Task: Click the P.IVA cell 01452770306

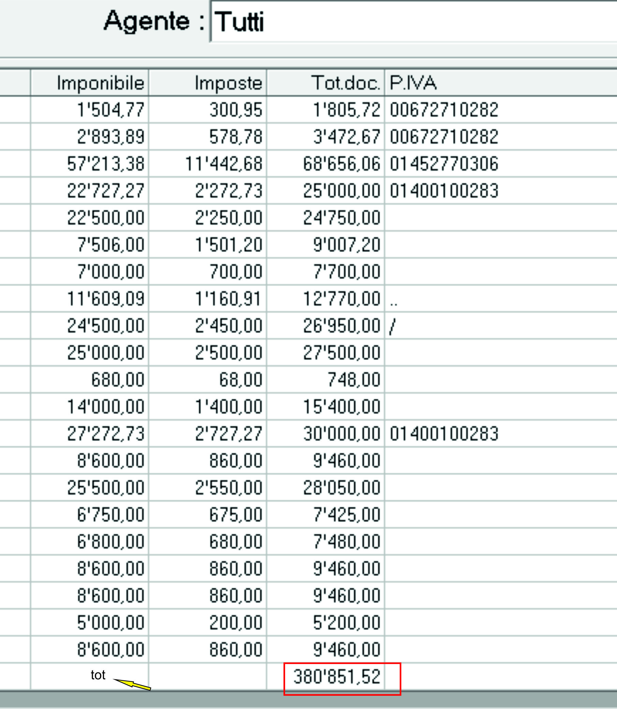Action: (x=444, y=163)
